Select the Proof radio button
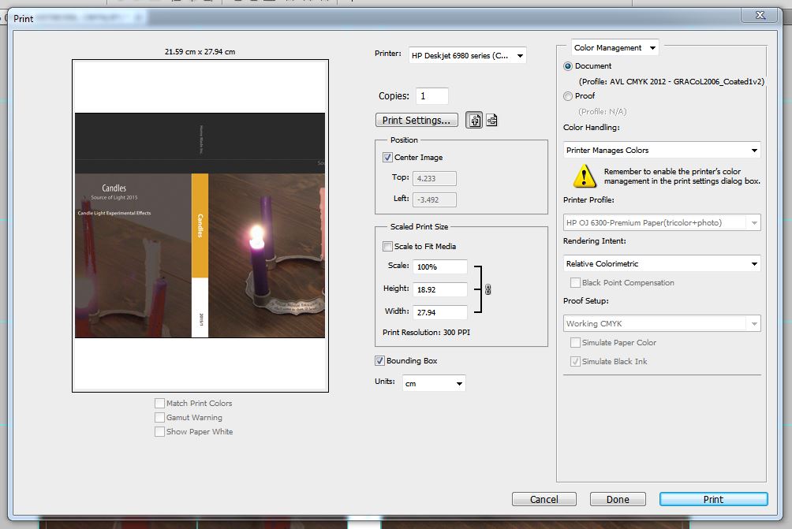Viewport: 792px width, 529px height. tap(568, 96)
